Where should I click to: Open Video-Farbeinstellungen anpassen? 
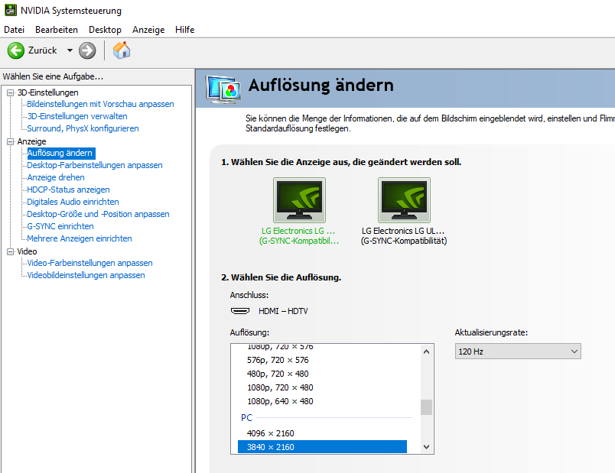(x=89, y=263)
